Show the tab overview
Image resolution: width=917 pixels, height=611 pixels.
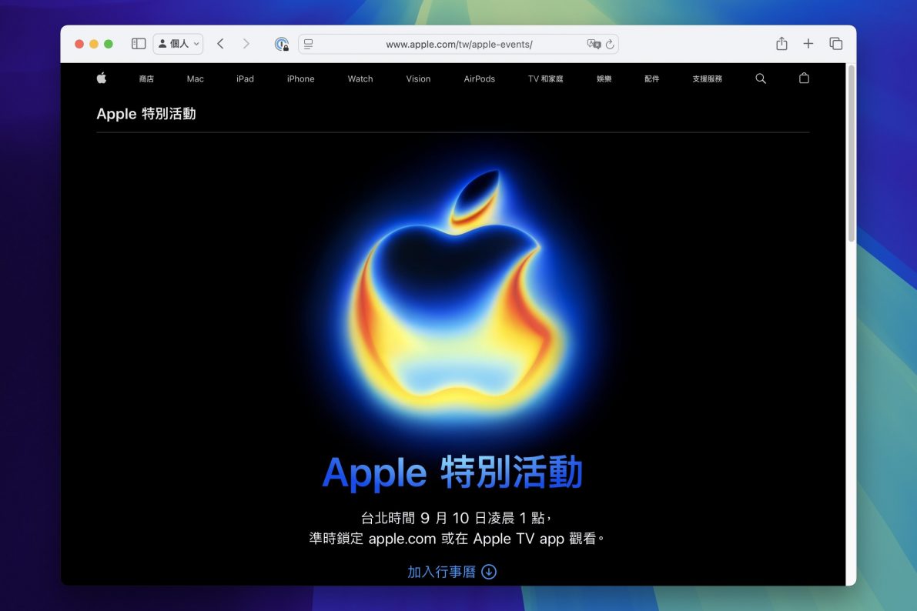[835, 44]
